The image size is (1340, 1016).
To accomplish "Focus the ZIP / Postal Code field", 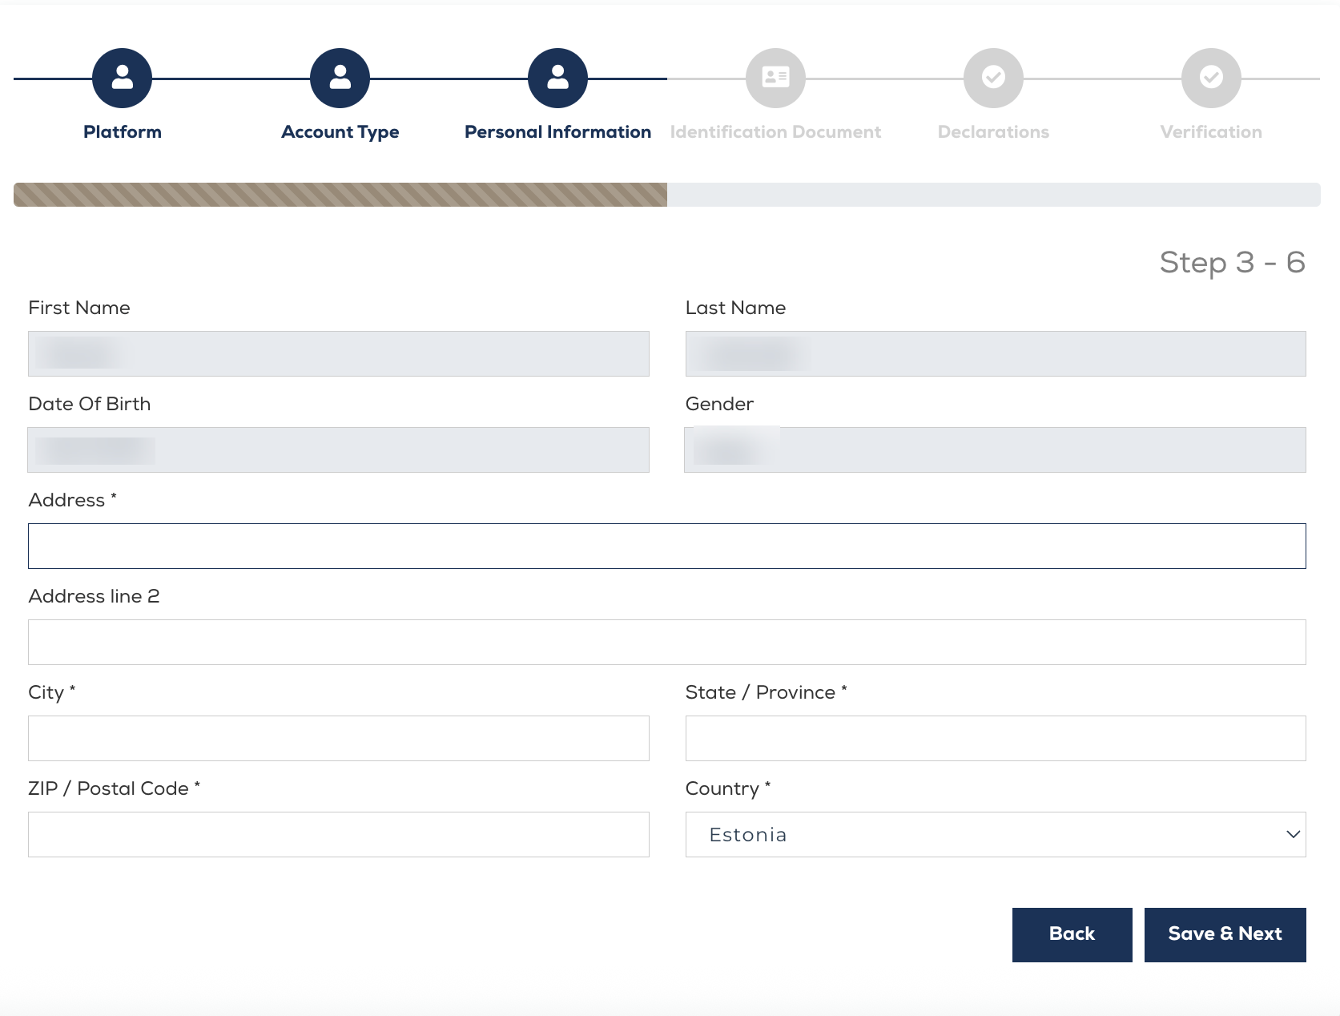I will click(x=338, y=834).
